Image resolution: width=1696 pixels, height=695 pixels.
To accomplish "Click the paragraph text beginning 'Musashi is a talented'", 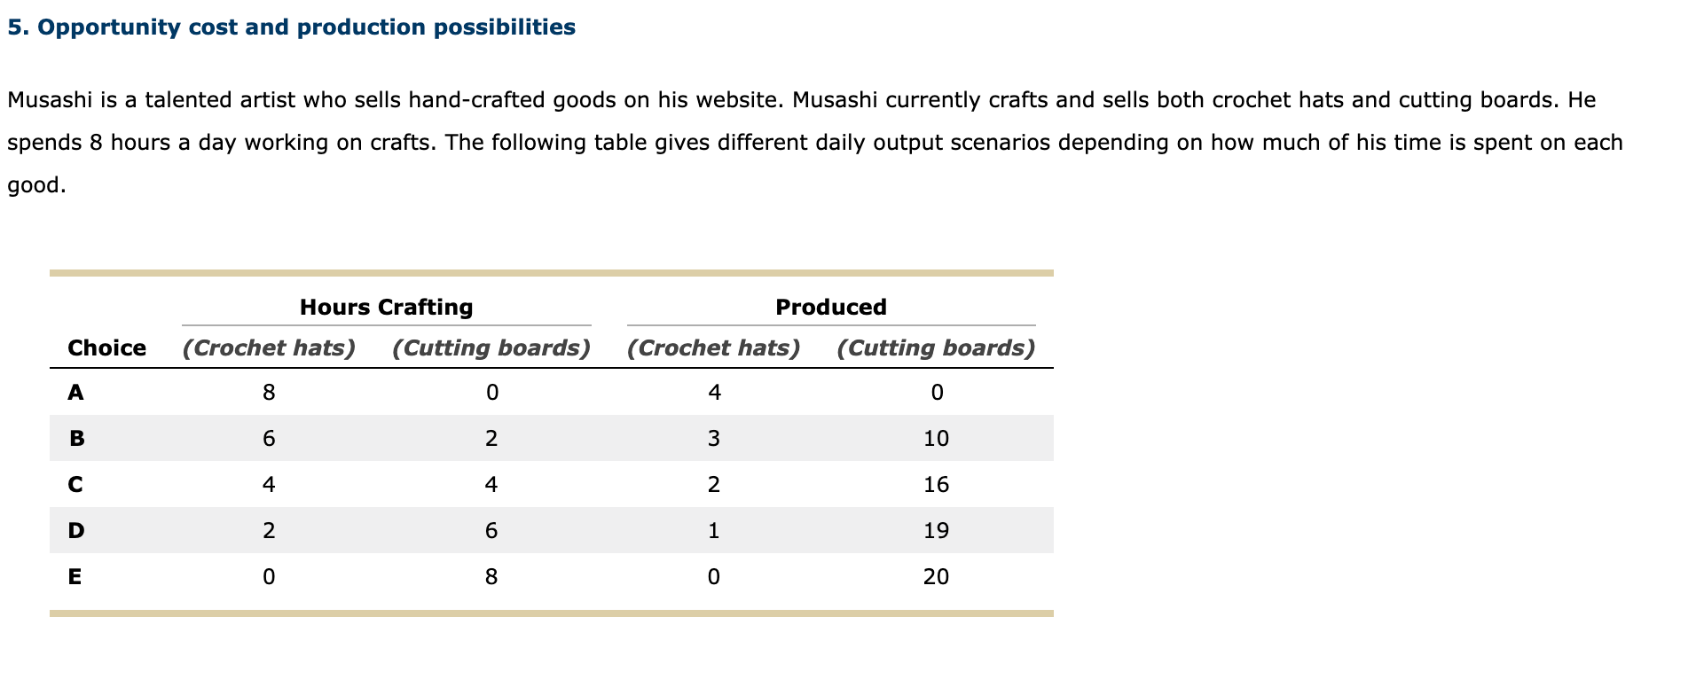I will [815, 142].
